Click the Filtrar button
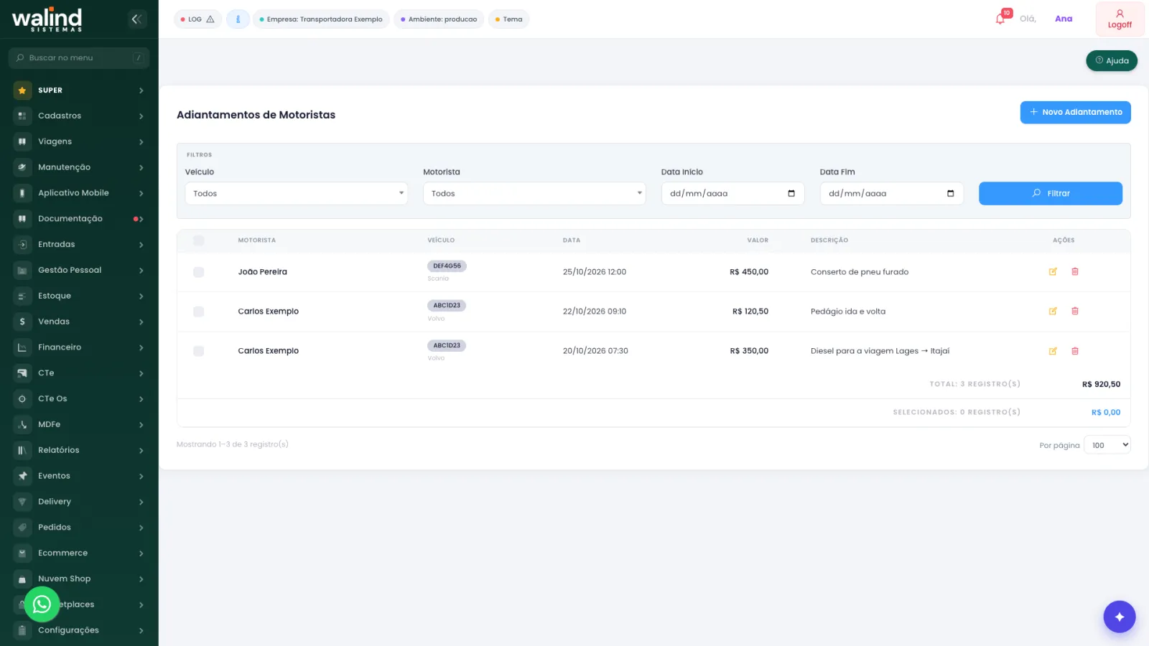This screenshot has width=1149, height=646. (x=1050, y=194)
